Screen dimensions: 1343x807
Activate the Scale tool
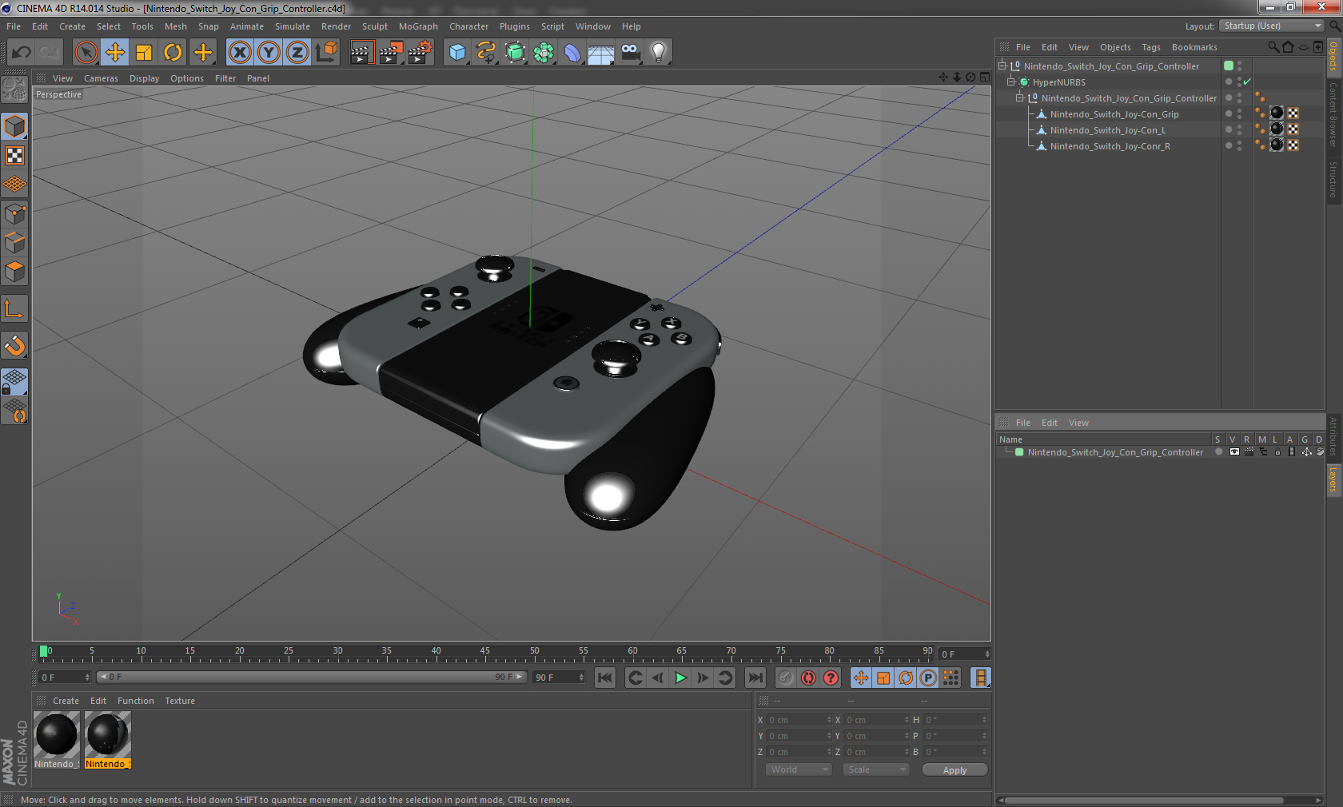point(144,53)
